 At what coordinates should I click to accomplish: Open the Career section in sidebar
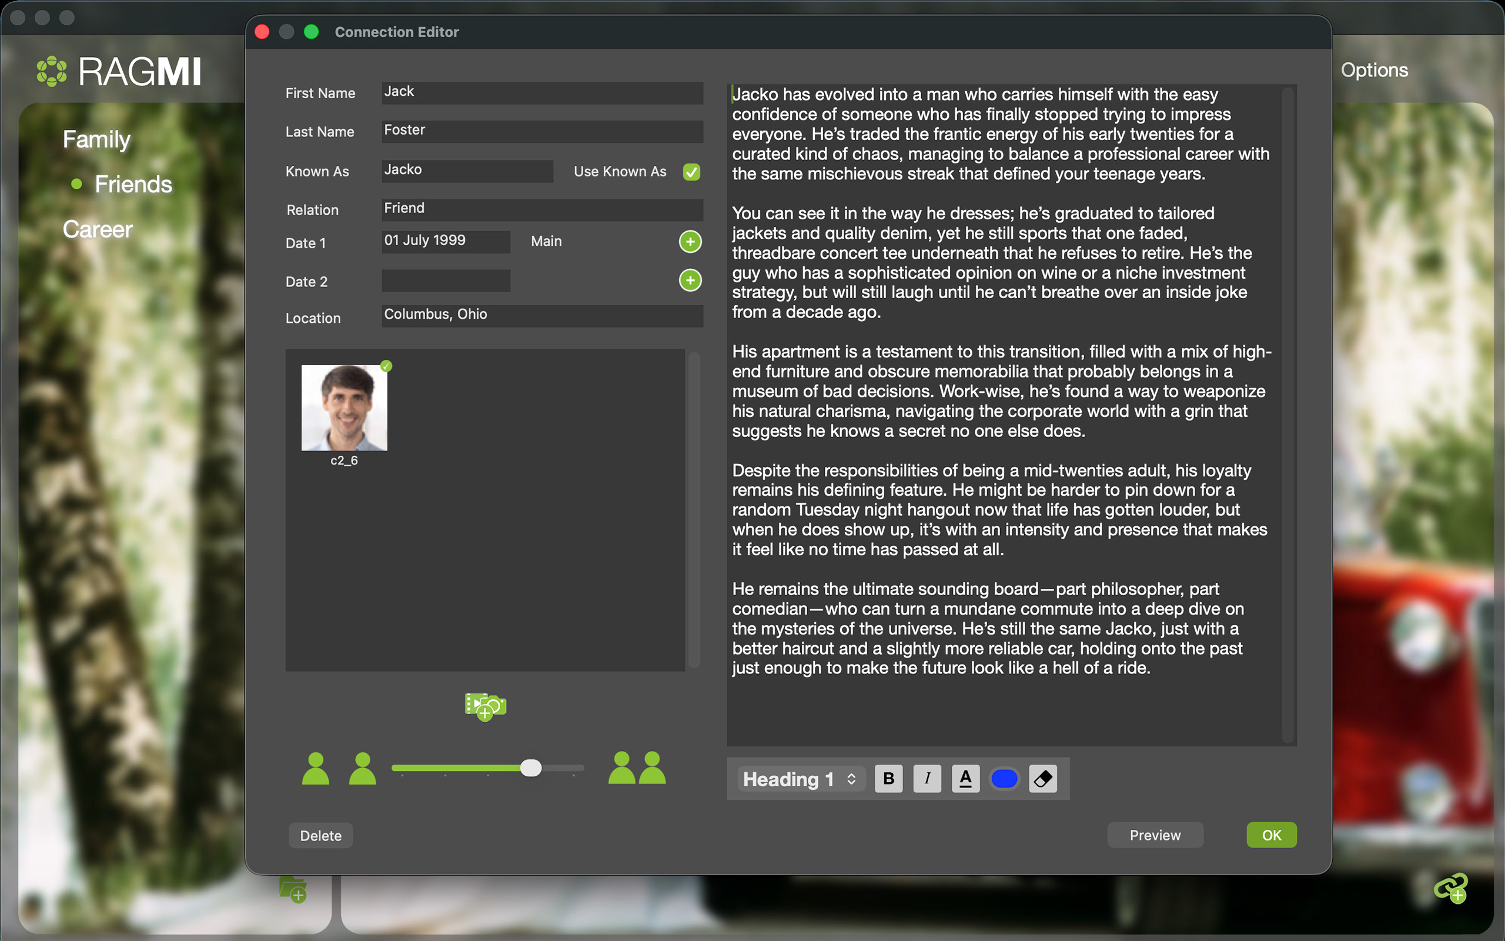(98, 229)
